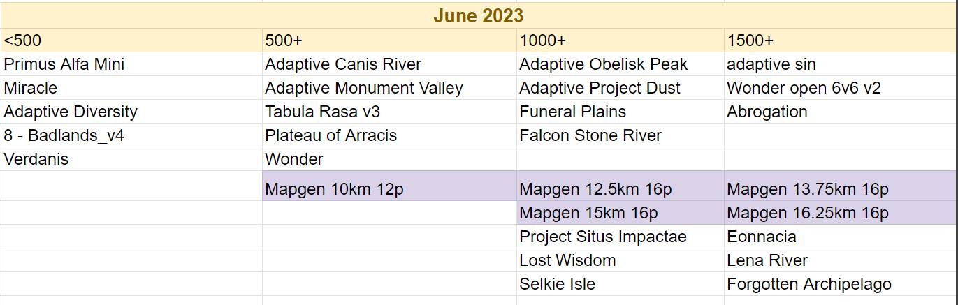Click the Forgotten Archipelago cell
Viewport: 958px width, 305px height.
(x=841, y=284)
